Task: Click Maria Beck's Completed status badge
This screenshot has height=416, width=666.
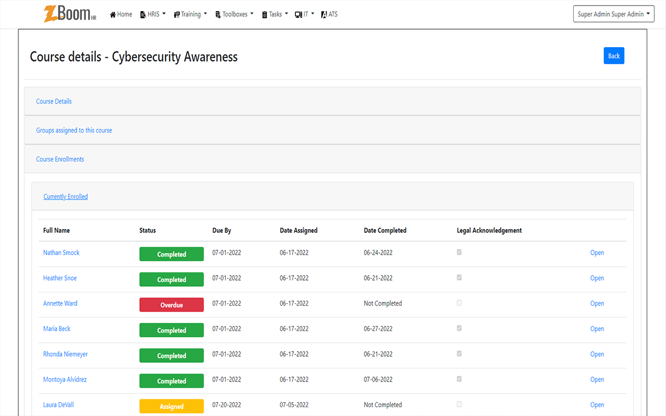Action: coord(171,331)
